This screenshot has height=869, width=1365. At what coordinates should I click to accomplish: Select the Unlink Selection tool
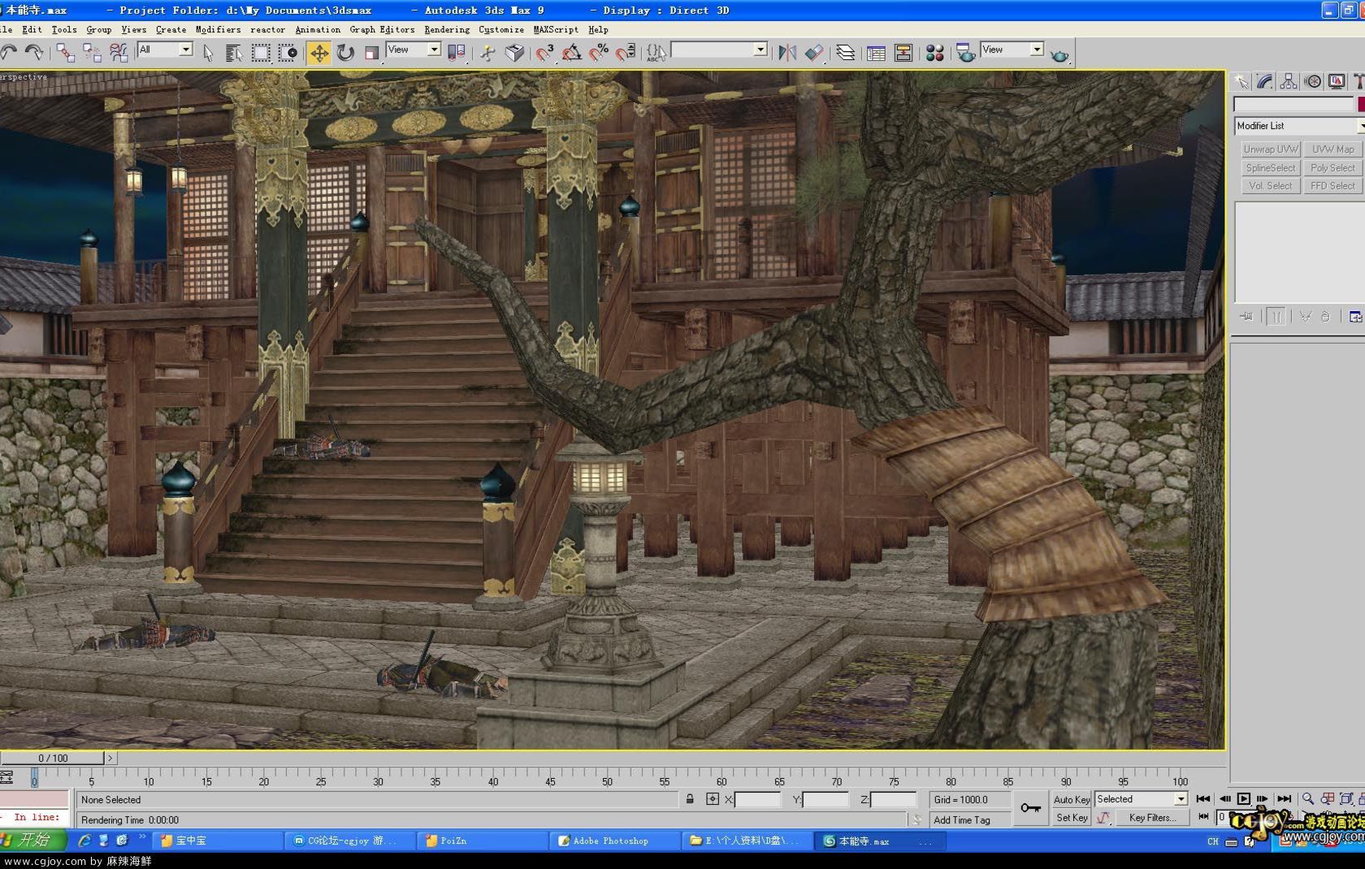92,53
